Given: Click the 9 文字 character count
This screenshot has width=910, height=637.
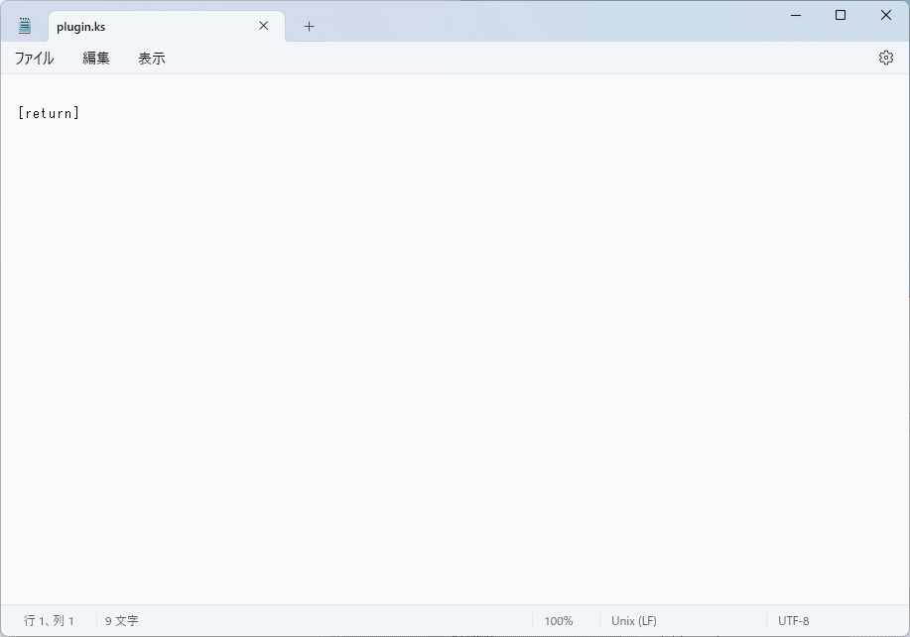Looking at the screenshot, I should (x=122, y=621).
